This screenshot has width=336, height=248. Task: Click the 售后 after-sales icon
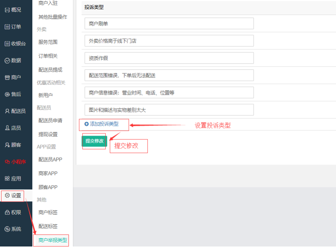(x=7, y=94)
